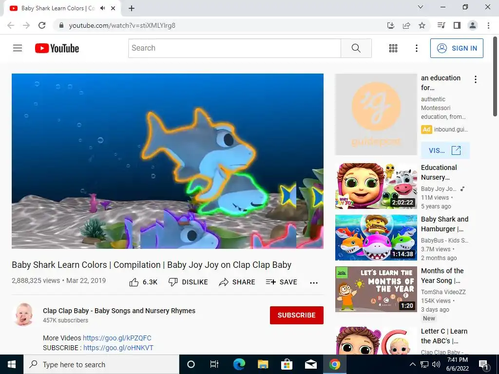Go forward in browser history

click(26, 25)
